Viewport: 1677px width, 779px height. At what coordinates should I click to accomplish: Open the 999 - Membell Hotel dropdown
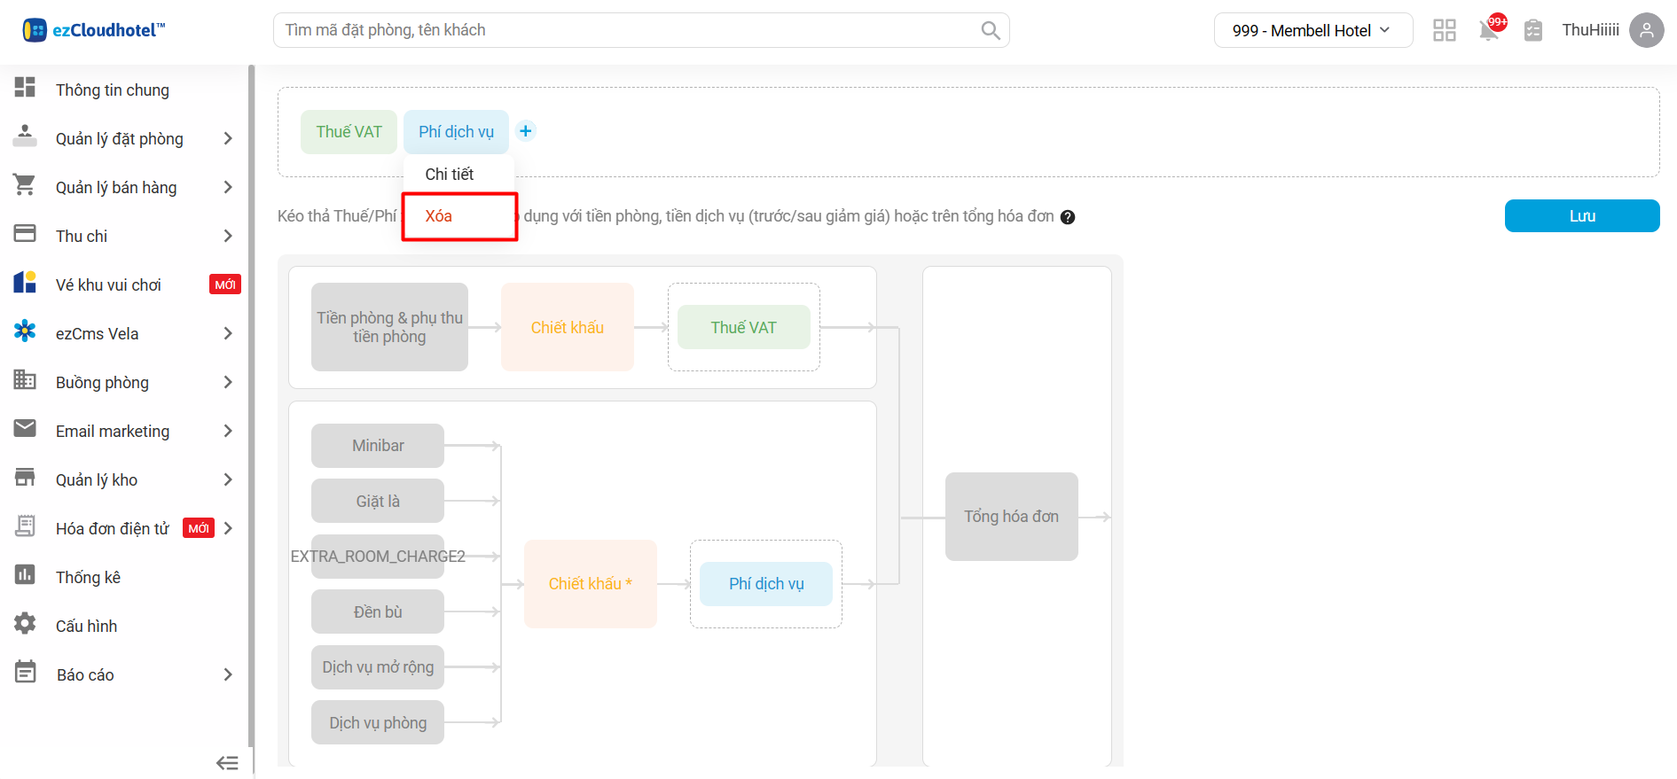[x=1312, y=31]
